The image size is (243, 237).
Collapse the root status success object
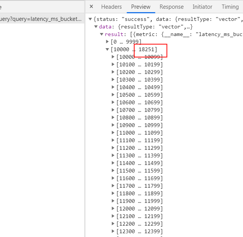[90, 19]
